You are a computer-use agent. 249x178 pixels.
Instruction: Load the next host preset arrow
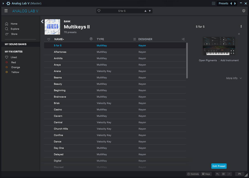pos(235,3)
